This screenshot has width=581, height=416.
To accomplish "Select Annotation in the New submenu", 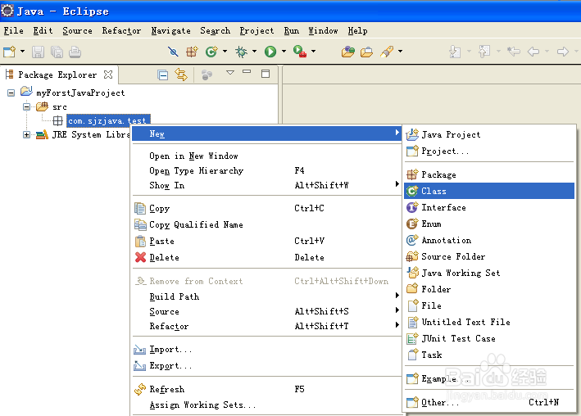I will click(489, 240).
